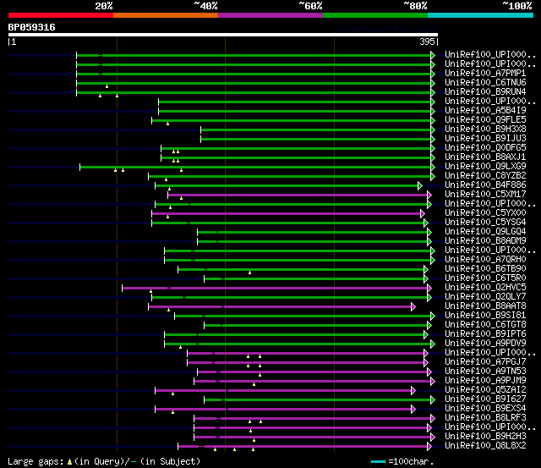Select the UniRef100_B8AXJ1 label

tap(485, 157)
